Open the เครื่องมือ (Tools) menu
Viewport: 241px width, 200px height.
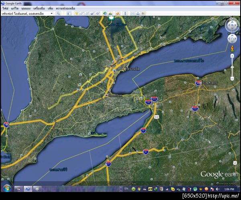pyautogui.click(x=39, y=8)
